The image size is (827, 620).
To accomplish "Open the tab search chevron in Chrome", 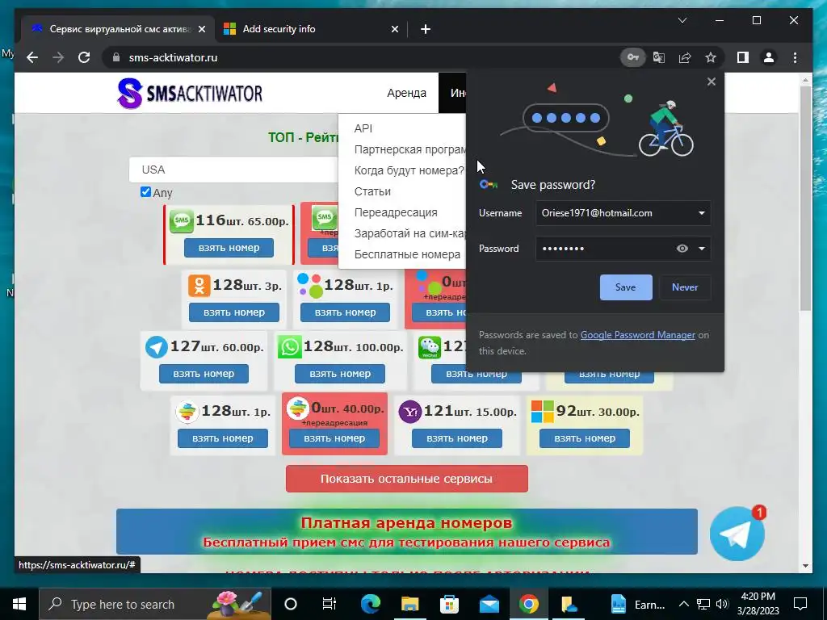I will point(682,20).
